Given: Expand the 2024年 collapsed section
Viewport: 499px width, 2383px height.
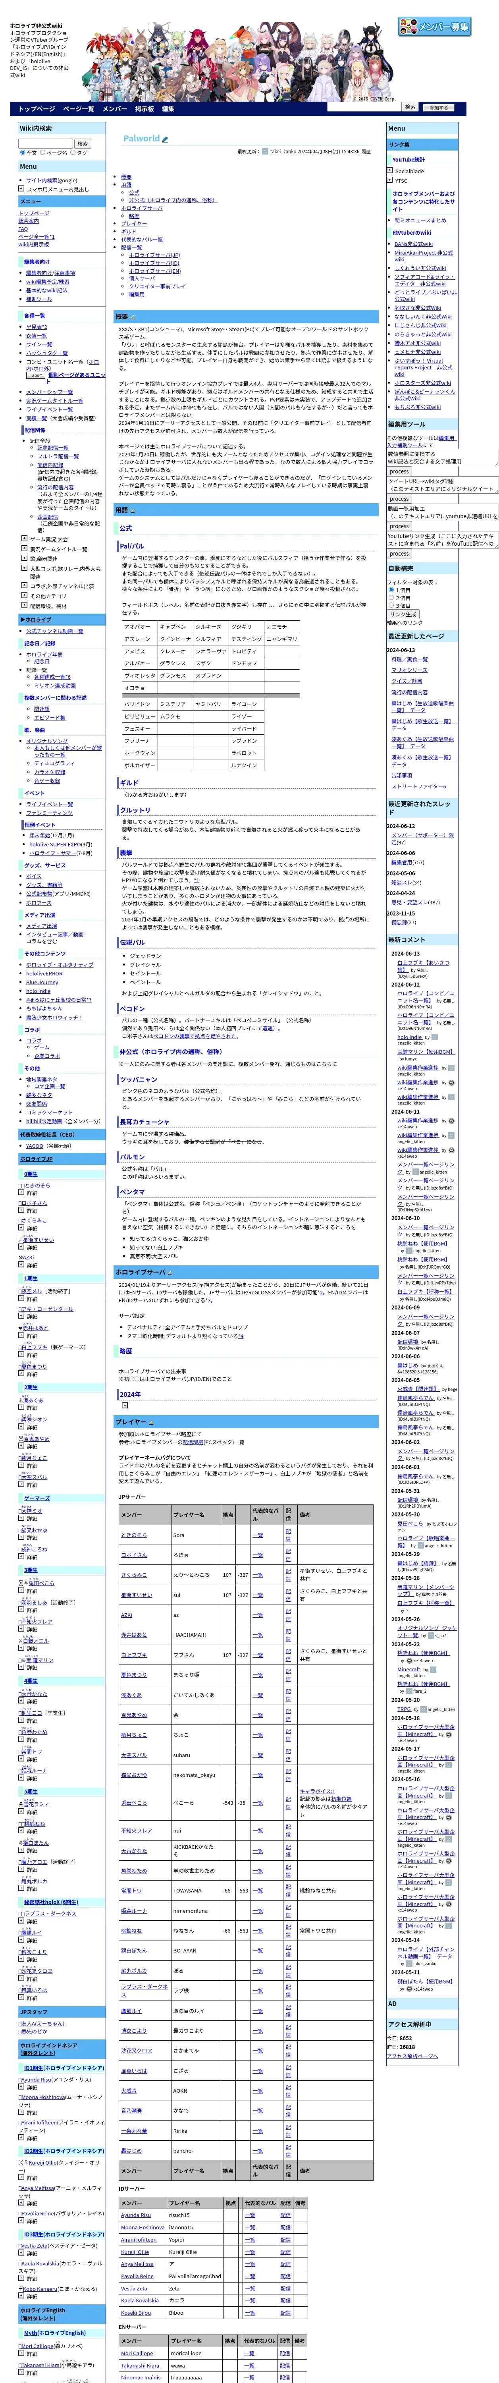Looking at the screenshot, I should point(125,1405).
